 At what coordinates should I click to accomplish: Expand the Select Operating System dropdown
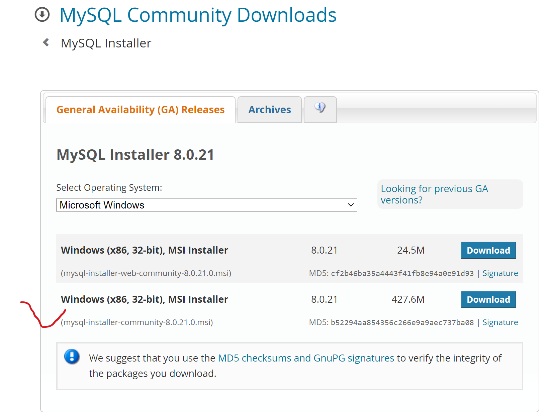pyautogui.click(x=207, y=205)
